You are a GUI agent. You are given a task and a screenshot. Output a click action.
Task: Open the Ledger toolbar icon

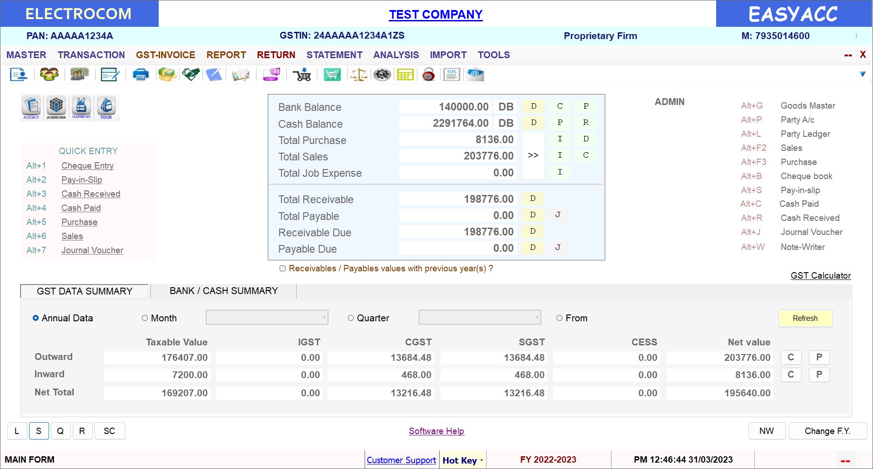click(x=271, y=75)
